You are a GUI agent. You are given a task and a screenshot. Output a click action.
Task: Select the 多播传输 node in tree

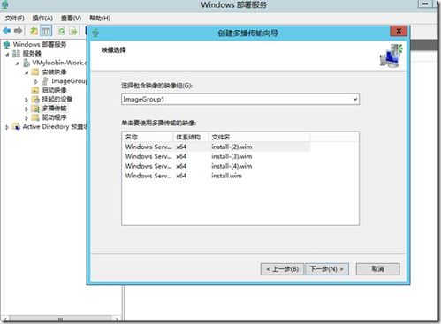(x=55, y=109)
